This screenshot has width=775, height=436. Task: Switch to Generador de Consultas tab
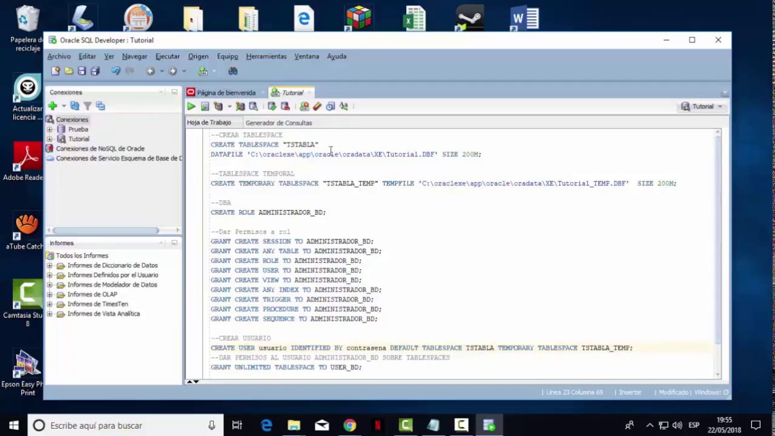279,123
